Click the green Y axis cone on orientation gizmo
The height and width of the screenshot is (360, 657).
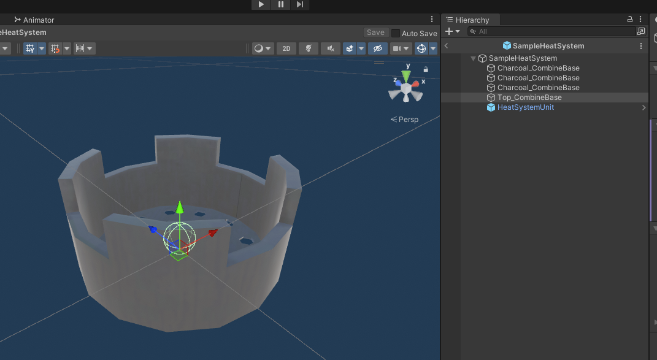[x=406, y=76]
